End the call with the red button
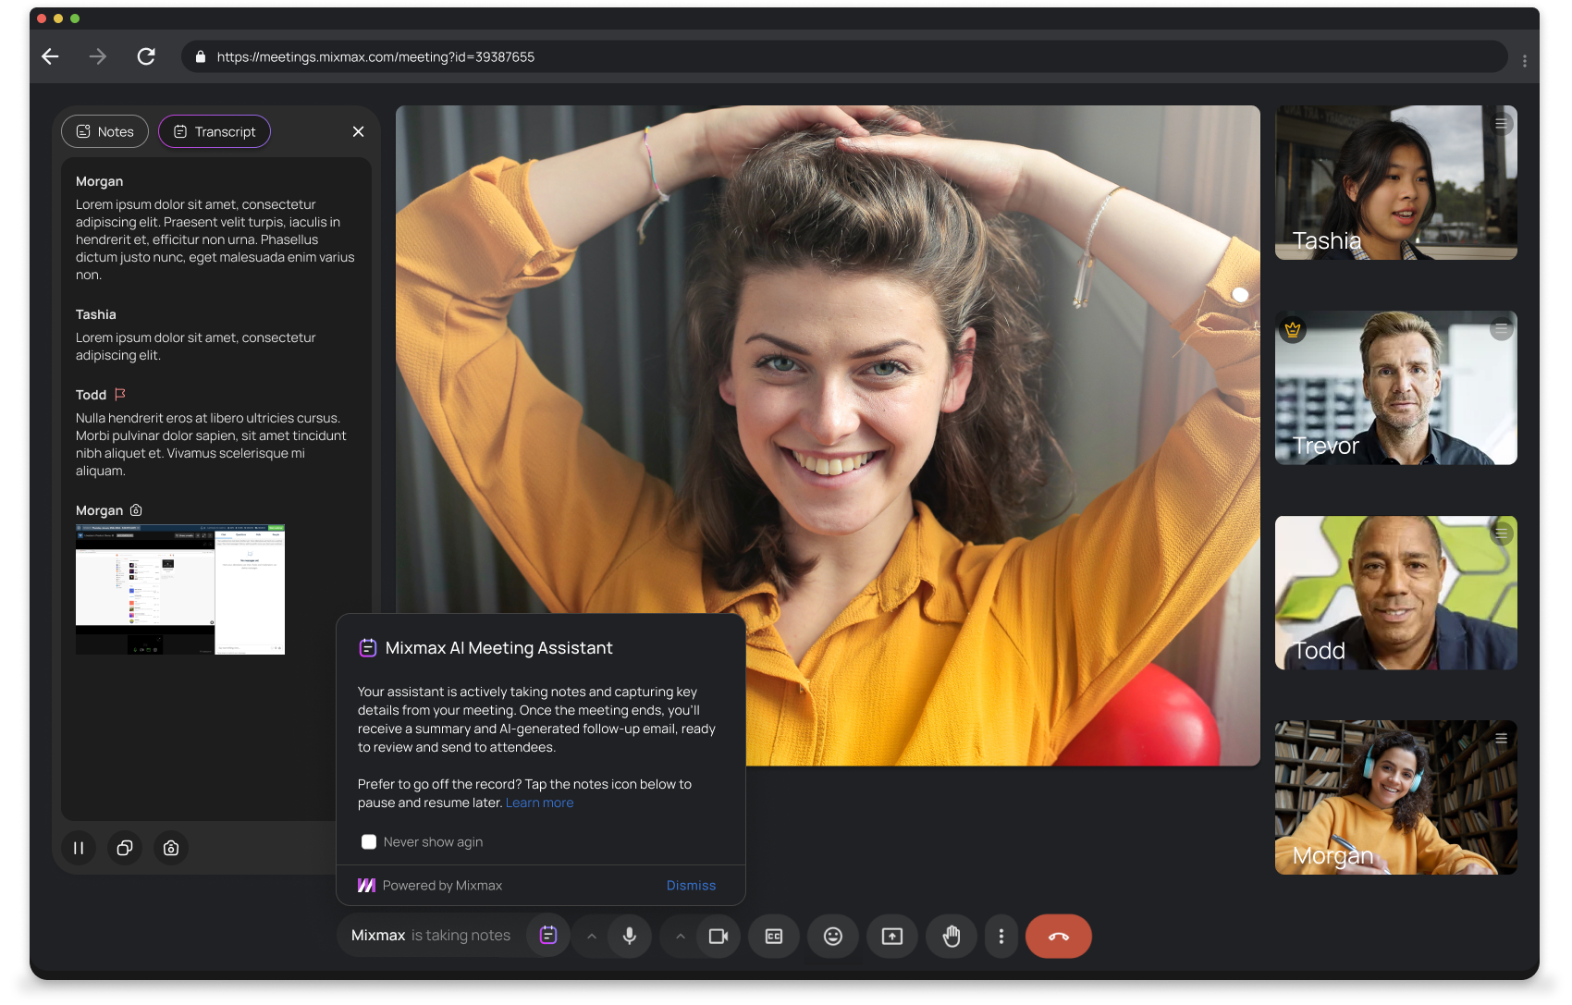The width and height of the screenshot is (1572, 1005). (x=1059, y=937)
